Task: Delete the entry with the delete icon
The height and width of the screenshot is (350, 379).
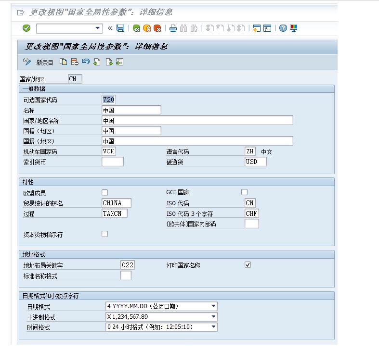Action: pyautogui.click(x=75, y=62)
